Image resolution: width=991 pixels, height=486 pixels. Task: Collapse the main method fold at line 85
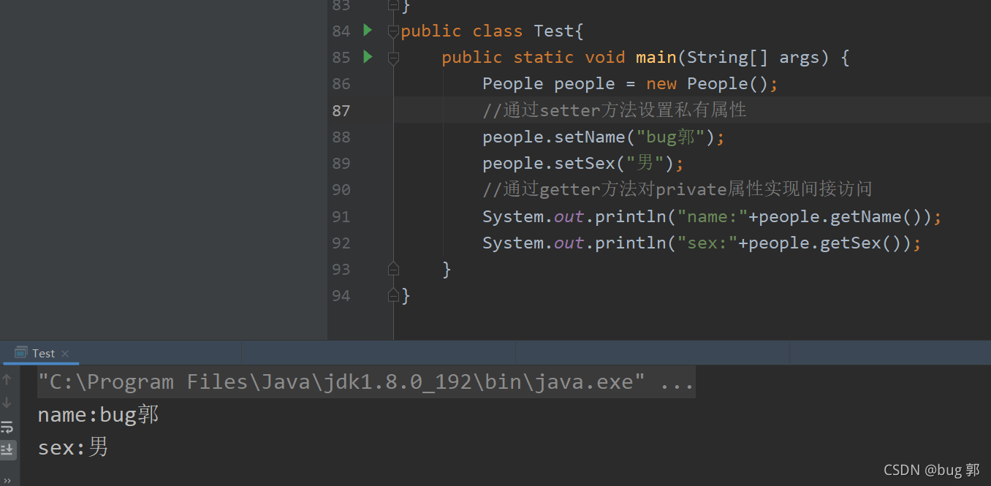click(393, 58)
